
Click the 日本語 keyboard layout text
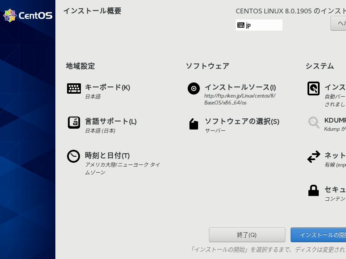click(93, 97)
